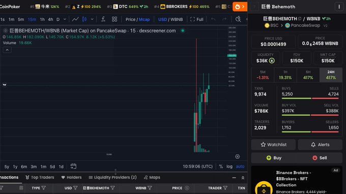Switch chart currency to WBNB

(x=177, y=19)
